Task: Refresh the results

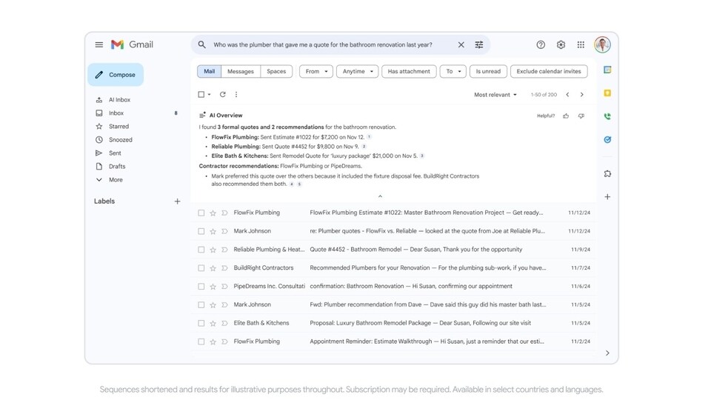Action: tap(223, 94)
